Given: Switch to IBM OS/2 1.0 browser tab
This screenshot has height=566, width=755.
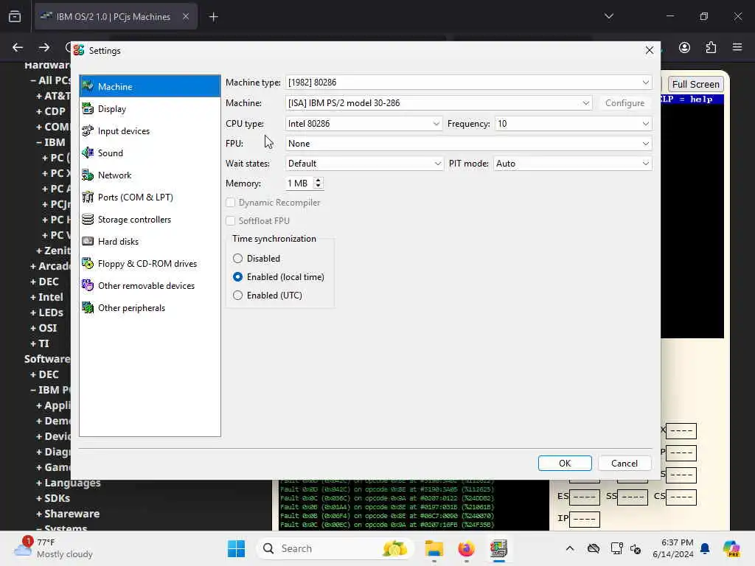Looking at the screenshot, I should (113, 17).
